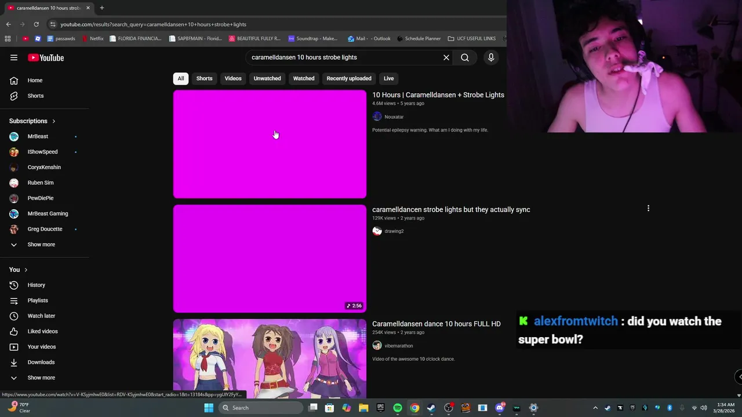Open three-dot menu for strobe sync video

[x=648, y=208]
